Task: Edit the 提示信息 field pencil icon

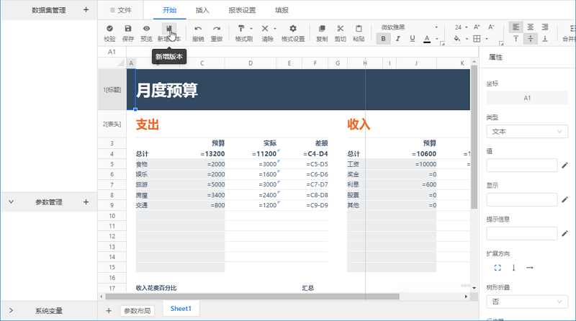Action: pyautogui.click(x=564, y=233)
